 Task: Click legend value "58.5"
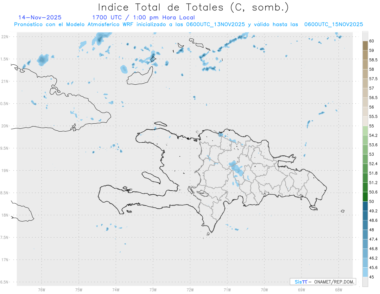373,60
